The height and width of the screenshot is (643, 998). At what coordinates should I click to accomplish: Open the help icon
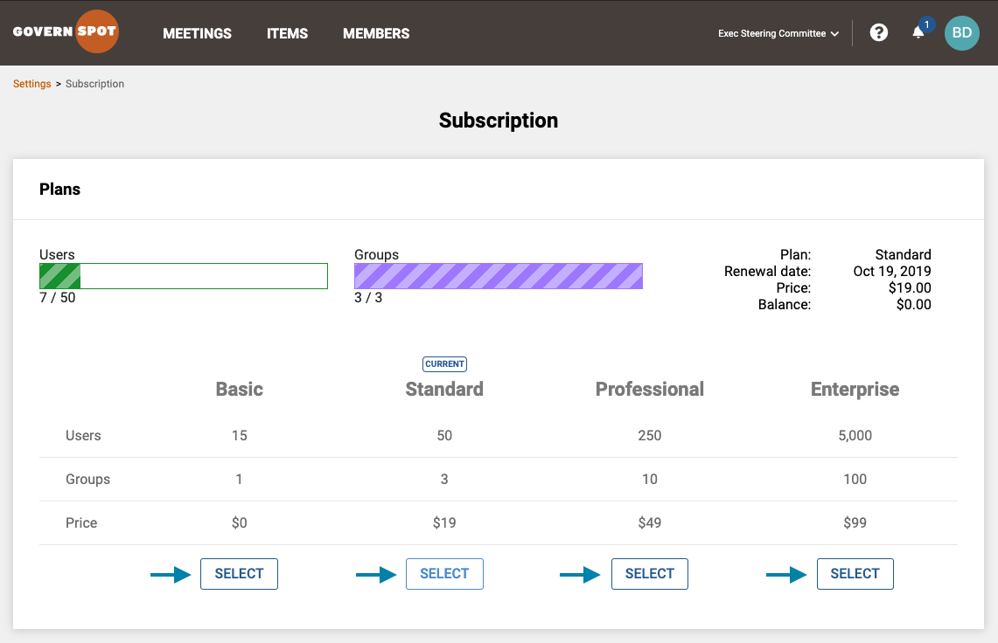(x=878, y=32)
